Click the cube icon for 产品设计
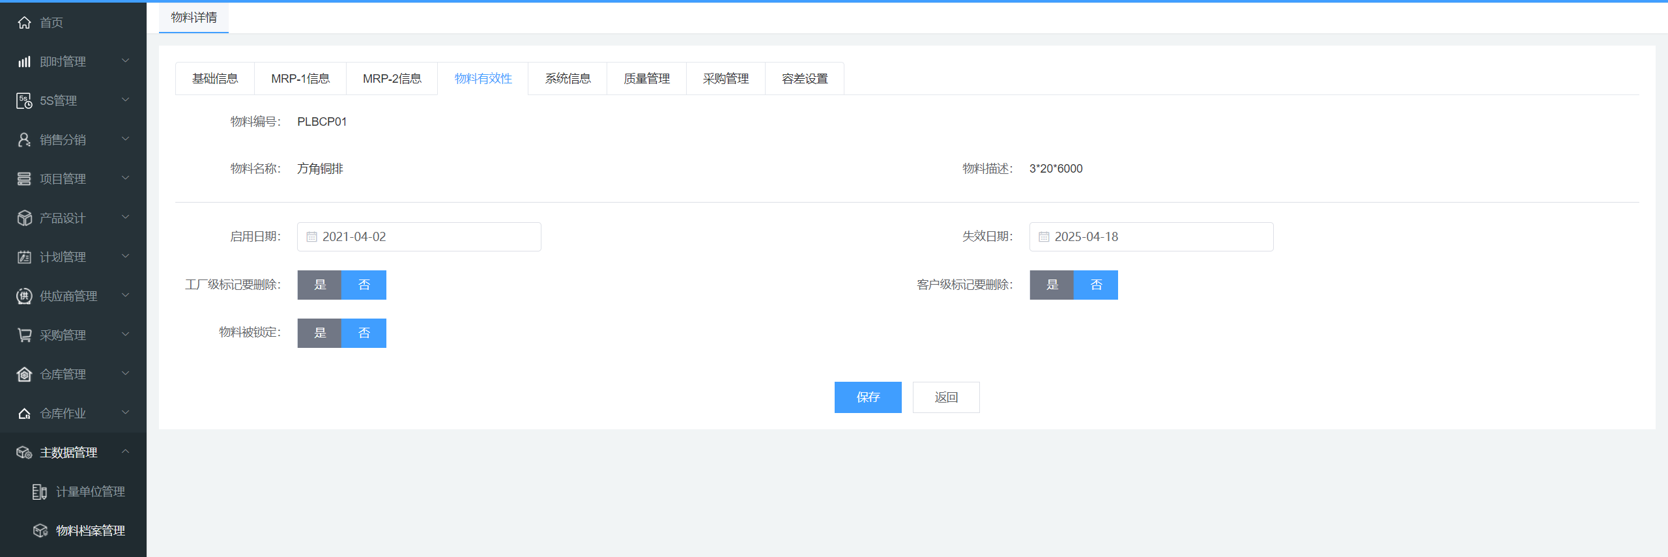Screen dimensions: 1668x557 point(24,218)
